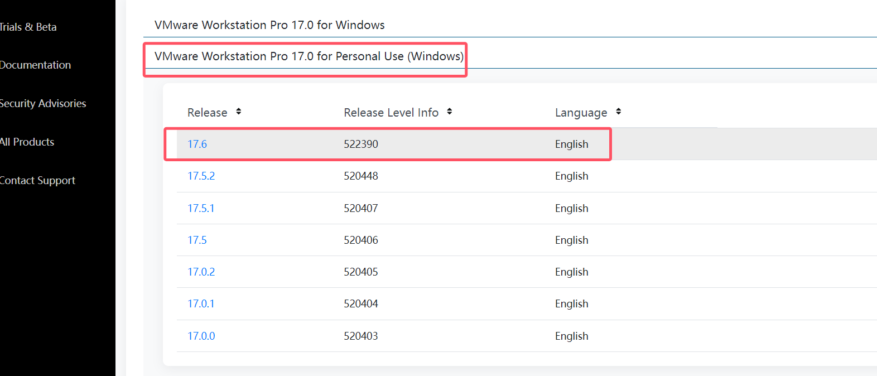Click English in the 17.0.1 row

(x=572, y=303)
